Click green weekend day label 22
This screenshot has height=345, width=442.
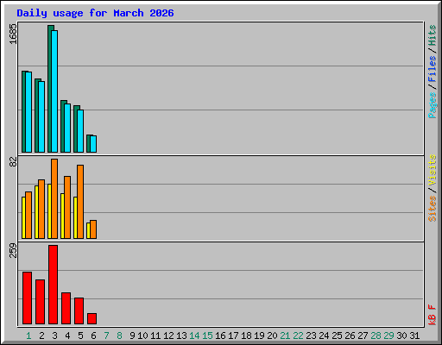[x=298, y=336]
